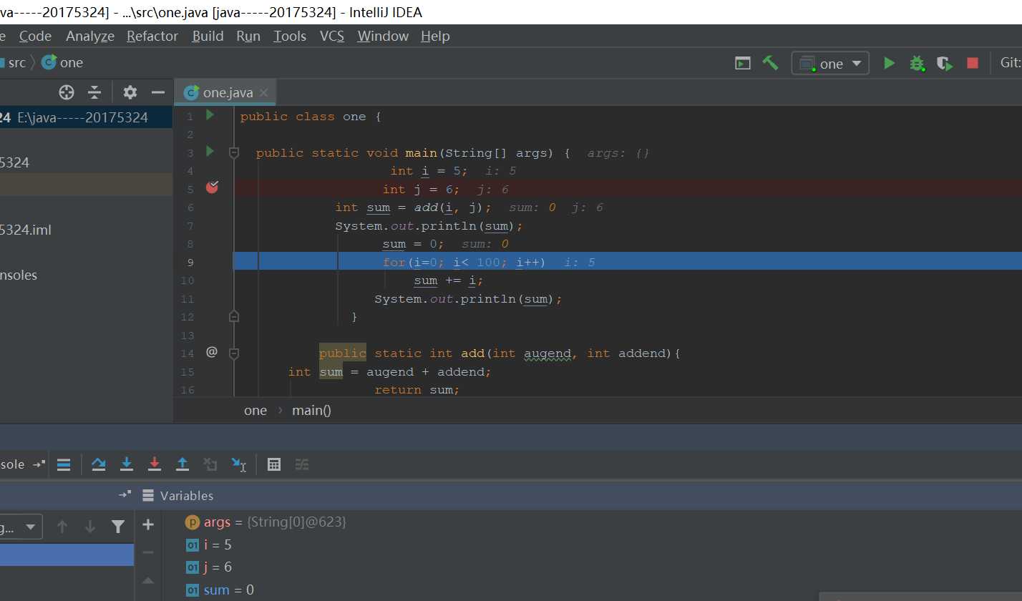Click the @ gutter annotation icon on line 14
The width and height of the screenshot is (1022, 601).
[x=211, y=352]
